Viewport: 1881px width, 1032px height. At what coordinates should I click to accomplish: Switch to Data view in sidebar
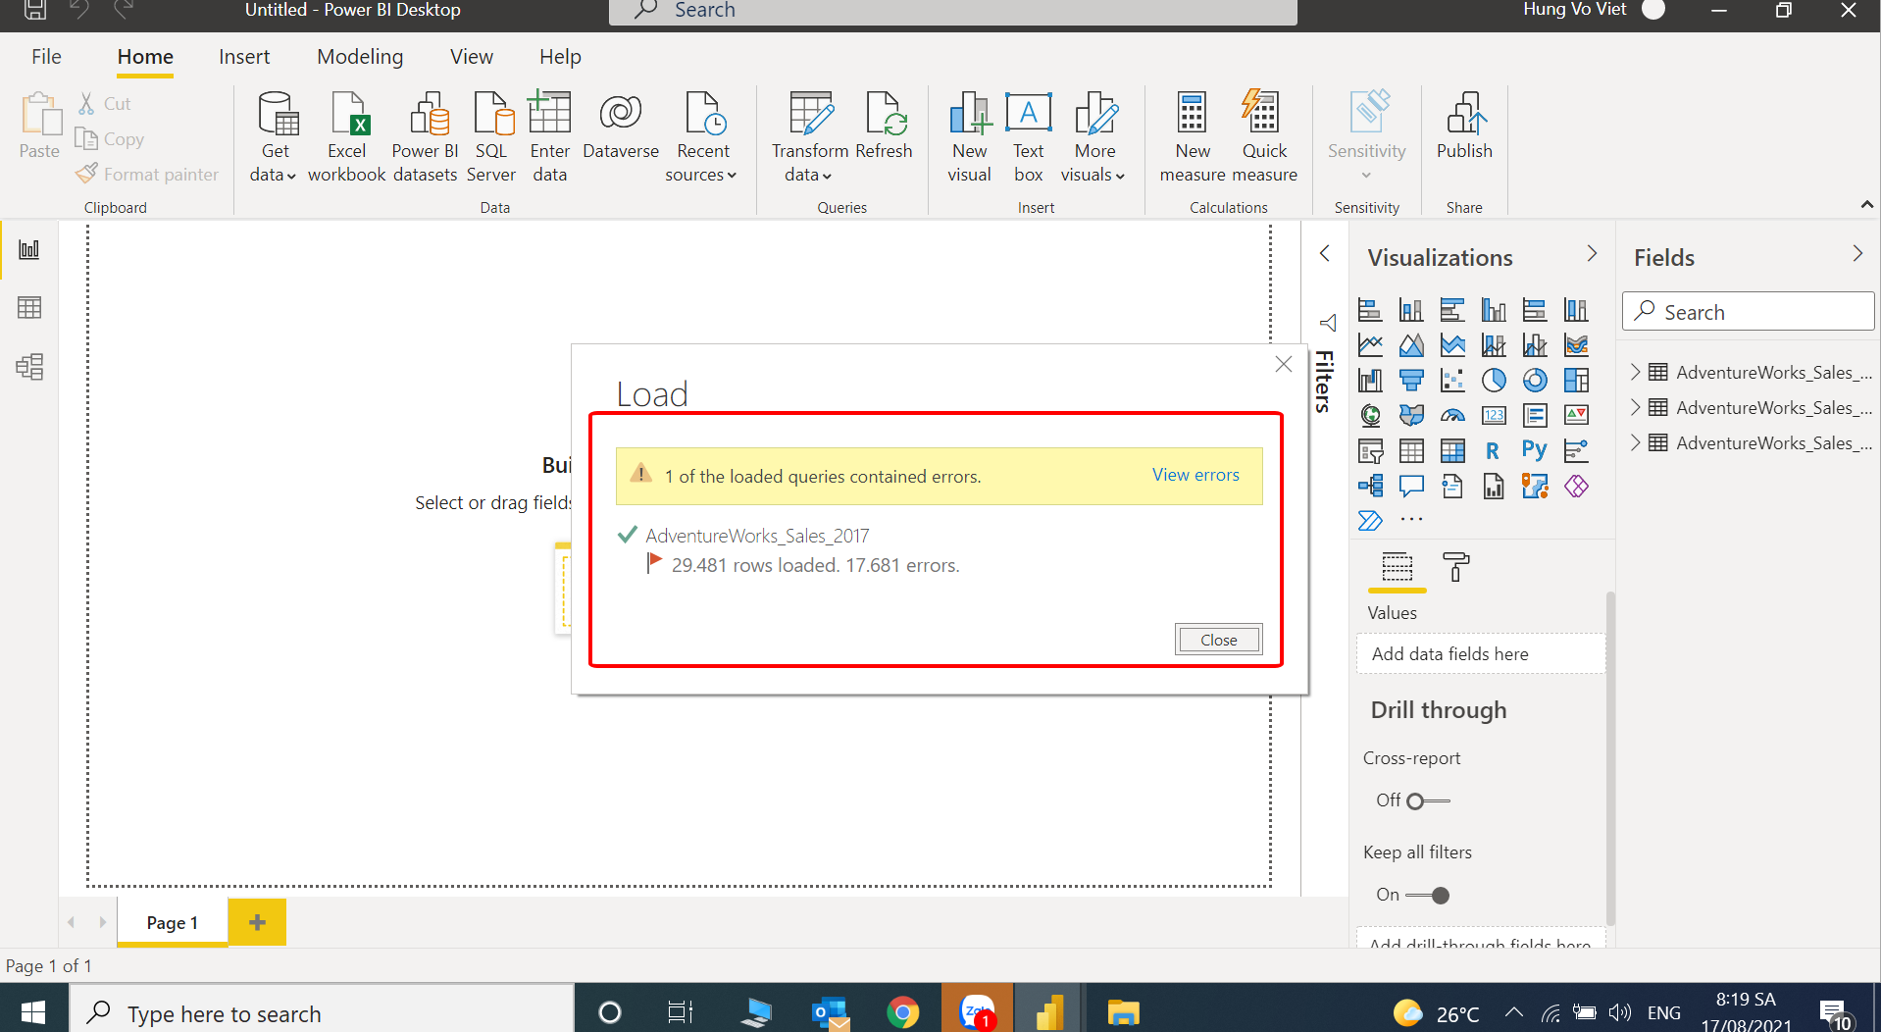(29, 308)
